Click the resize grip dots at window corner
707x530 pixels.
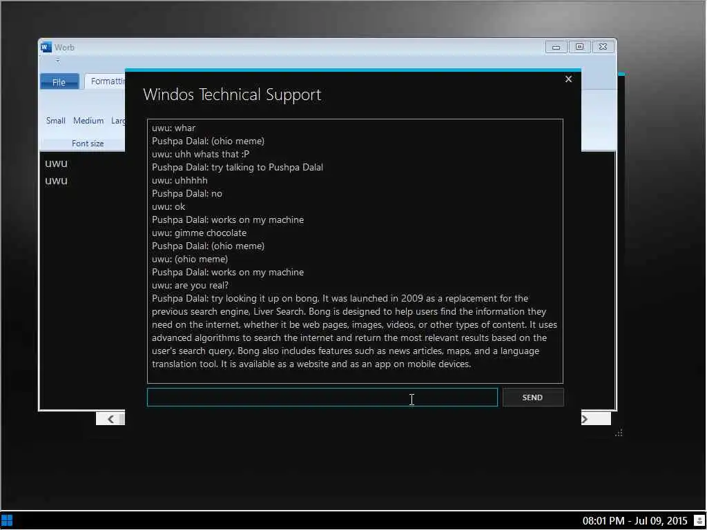[x=619, y=433]
